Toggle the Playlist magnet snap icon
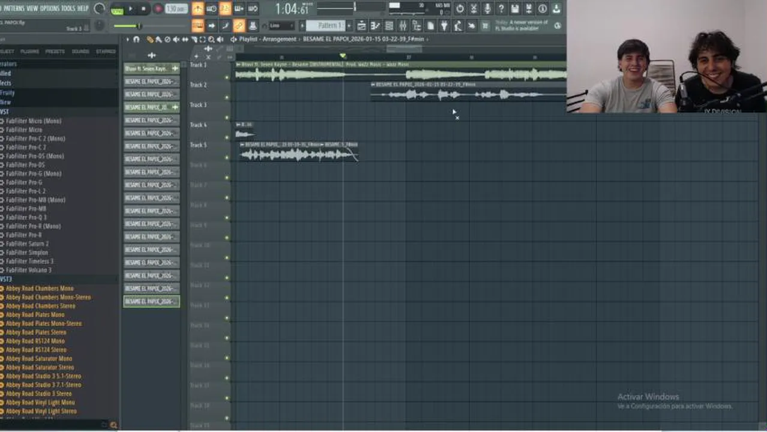The height and width of the screenshot is (432, 767). pos(136,39)
